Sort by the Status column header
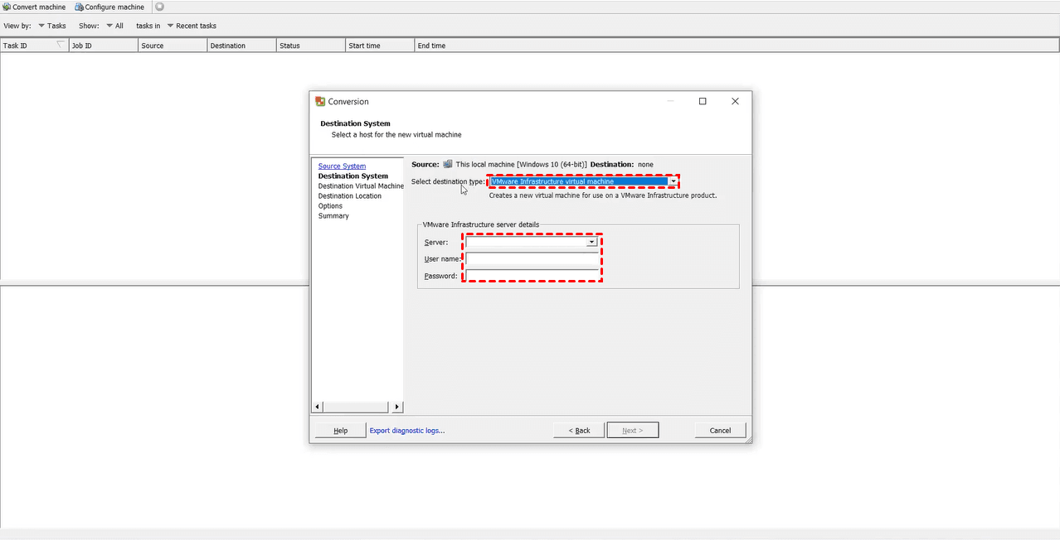Screen dimensions: 1060x540 click(x=311, y=45)
